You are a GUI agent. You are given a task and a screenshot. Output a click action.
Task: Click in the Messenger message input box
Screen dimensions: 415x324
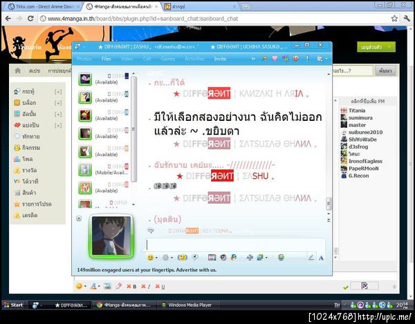pos(235,245)
